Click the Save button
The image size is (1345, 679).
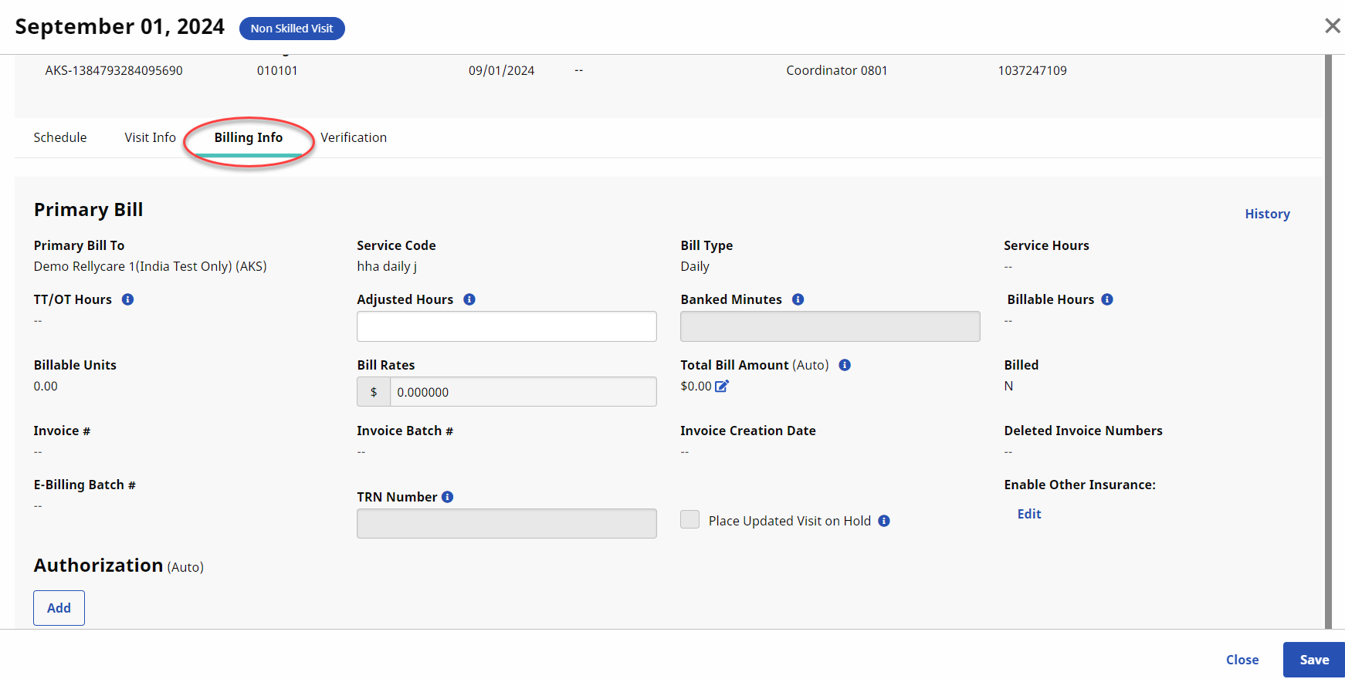(1313, 660)
